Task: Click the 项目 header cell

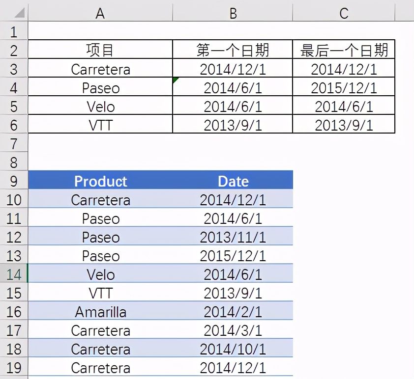Action: pyautogui.click(x=100, y=50)
